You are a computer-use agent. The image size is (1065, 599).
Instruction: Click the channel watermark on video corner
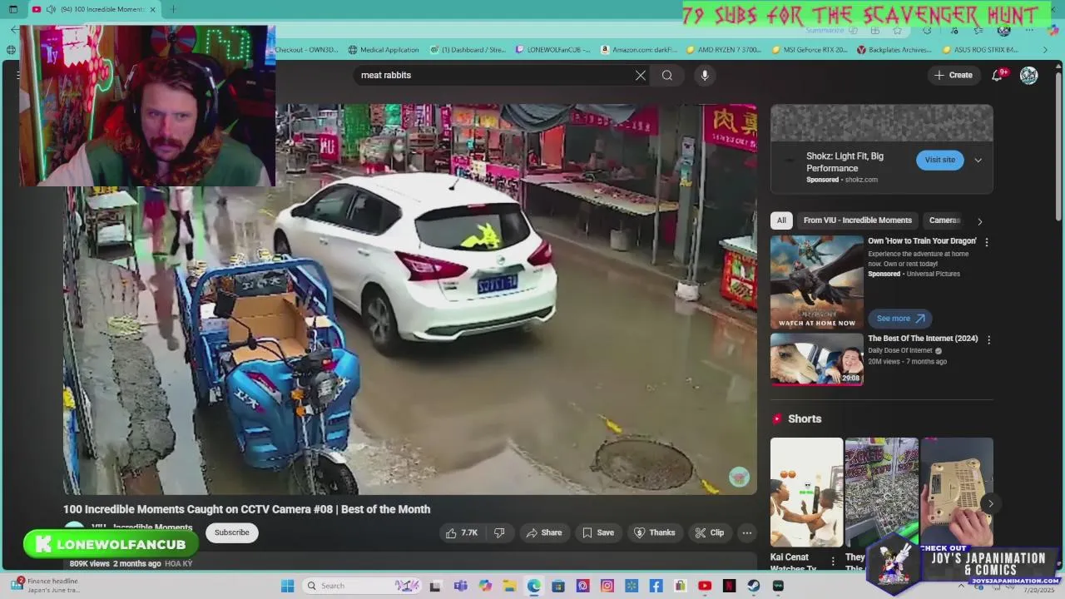(739, 477)
